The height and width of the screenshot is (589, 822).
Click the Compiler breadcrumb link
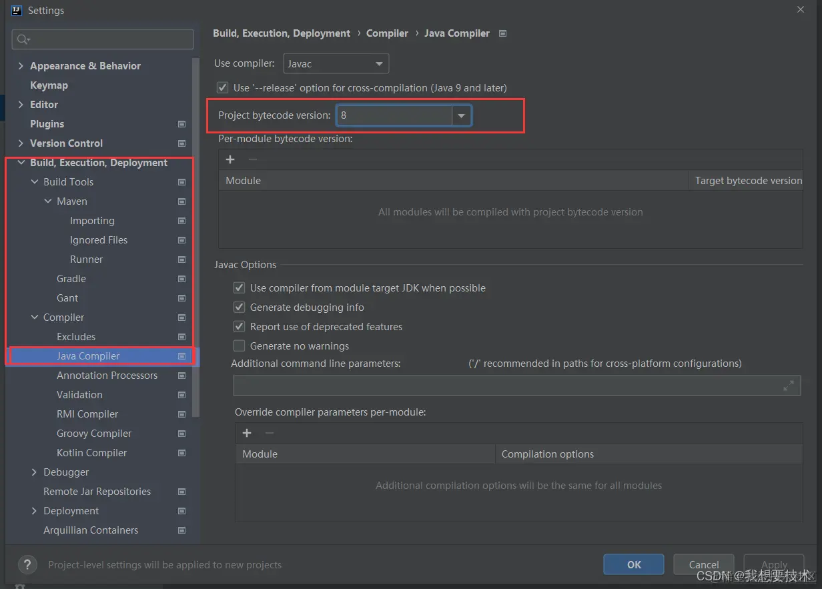(x=387, y=33)
